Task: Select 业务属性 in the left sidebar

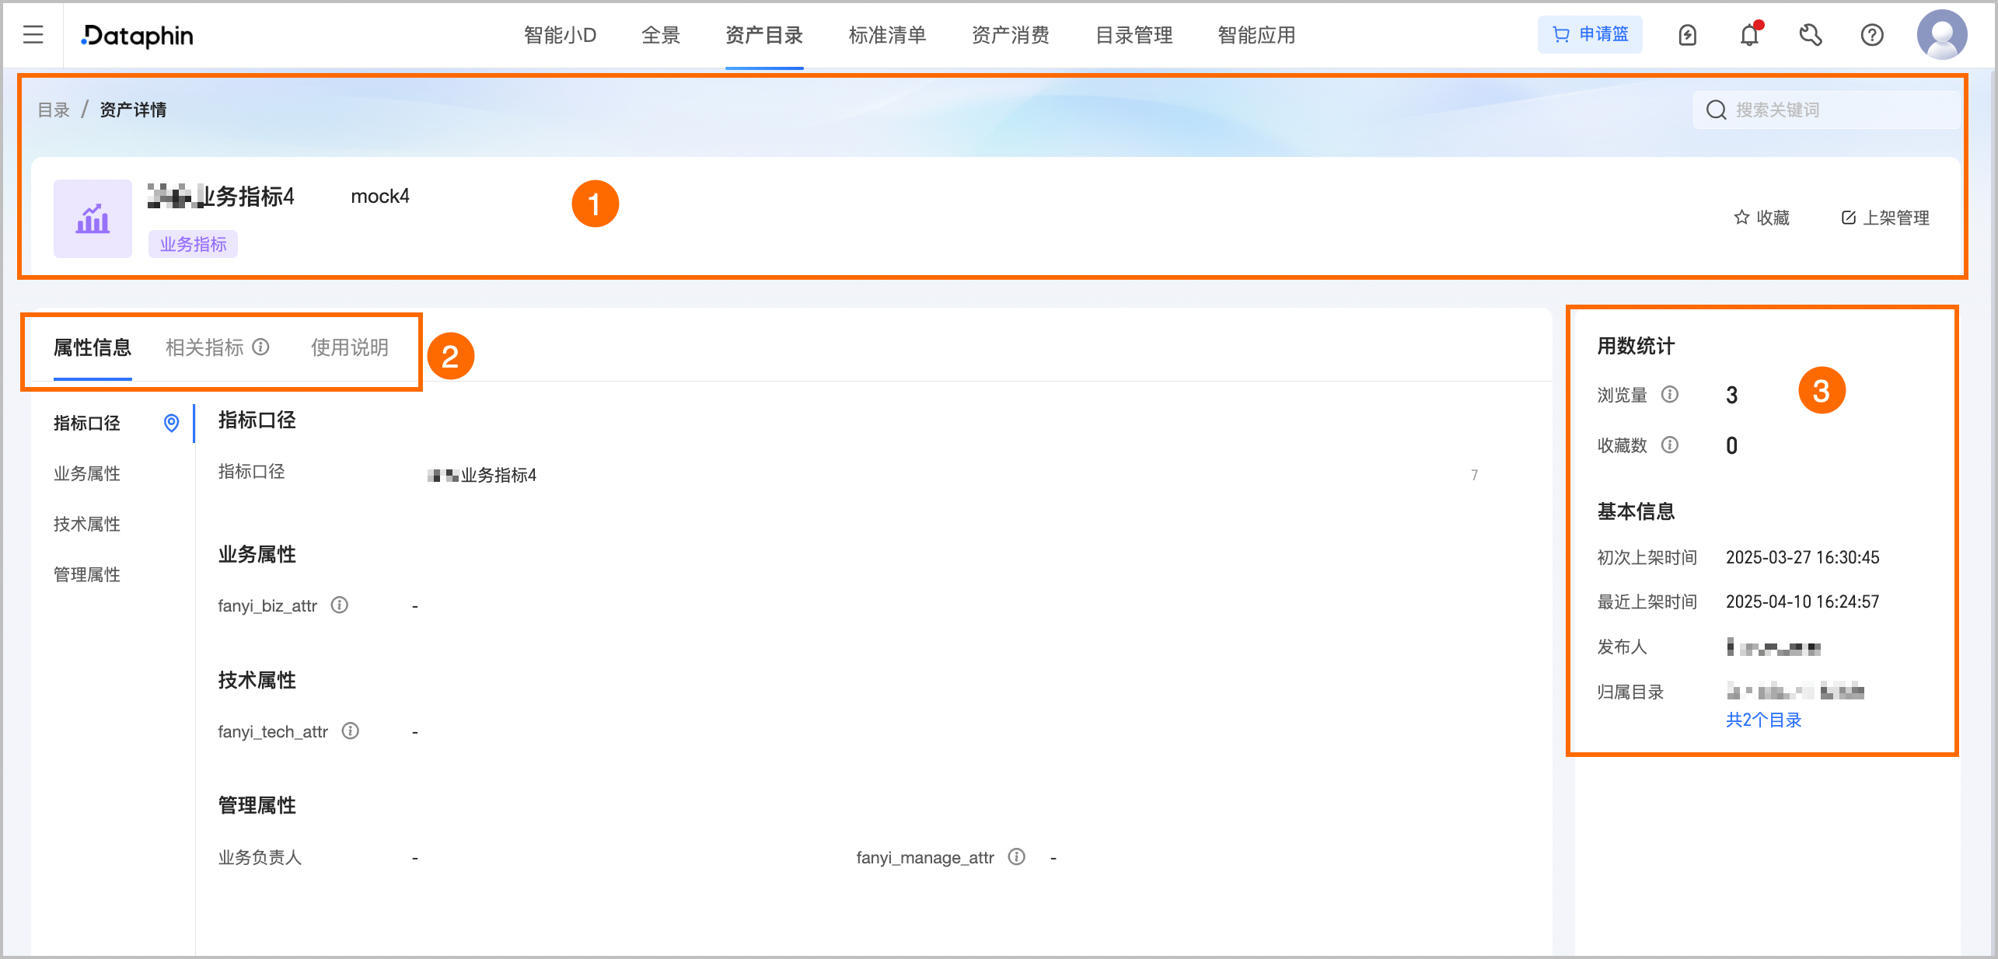Action: click(86, 473)
